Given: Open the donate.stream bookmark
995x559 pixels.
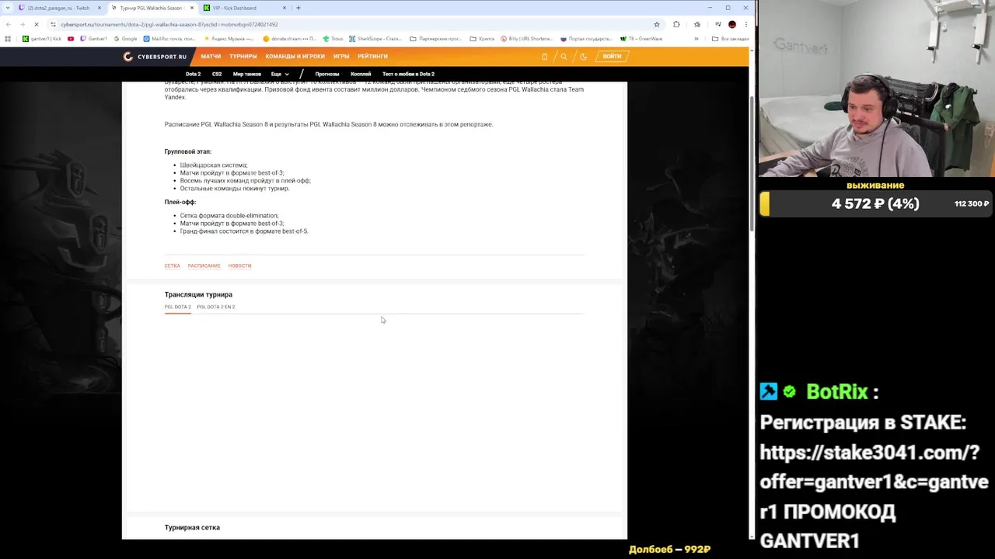Looking at the screenshot, I should pyautogui.click(x=289, y=39).
